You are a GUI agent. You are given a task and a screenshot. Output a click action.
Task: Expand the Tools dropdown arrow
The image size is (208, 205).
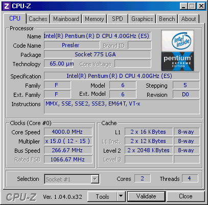(x=121, y=196)
